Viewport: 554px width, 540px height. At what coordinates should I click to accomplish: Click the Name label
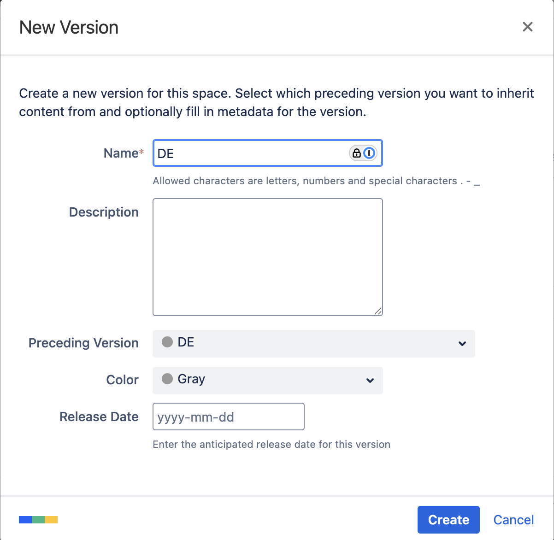[121, 153]
